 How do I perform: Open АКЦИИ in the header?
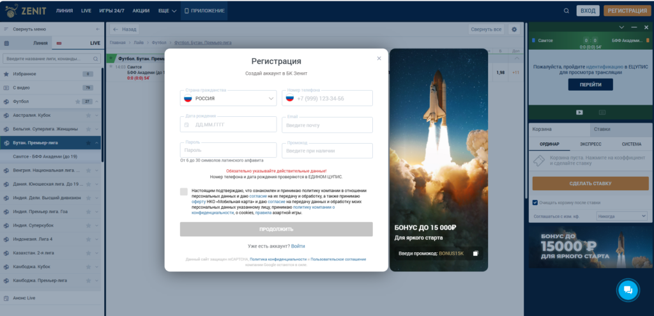[141, 11]
